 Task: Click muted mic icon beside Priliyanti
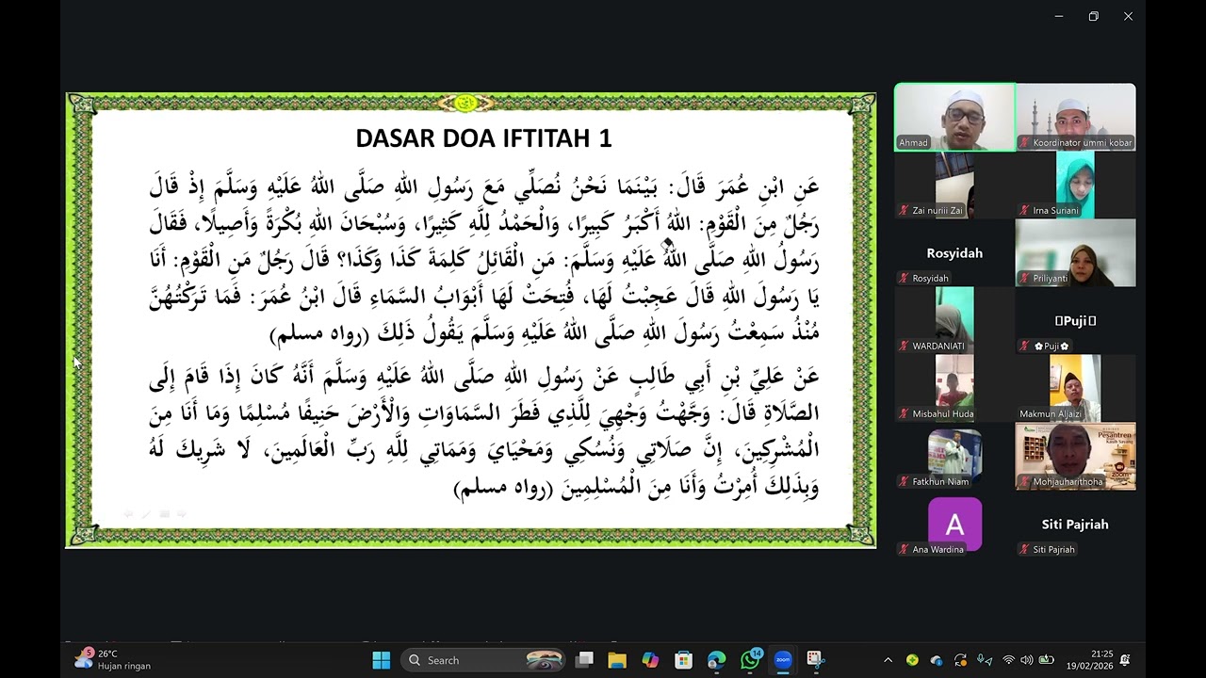[x=1024, y=278]
